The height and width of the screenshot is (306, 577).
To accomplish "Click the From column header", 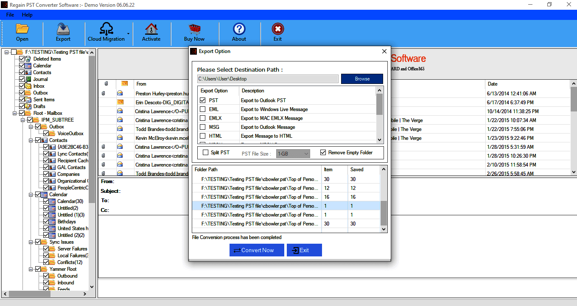I will (x=141, y=84).
